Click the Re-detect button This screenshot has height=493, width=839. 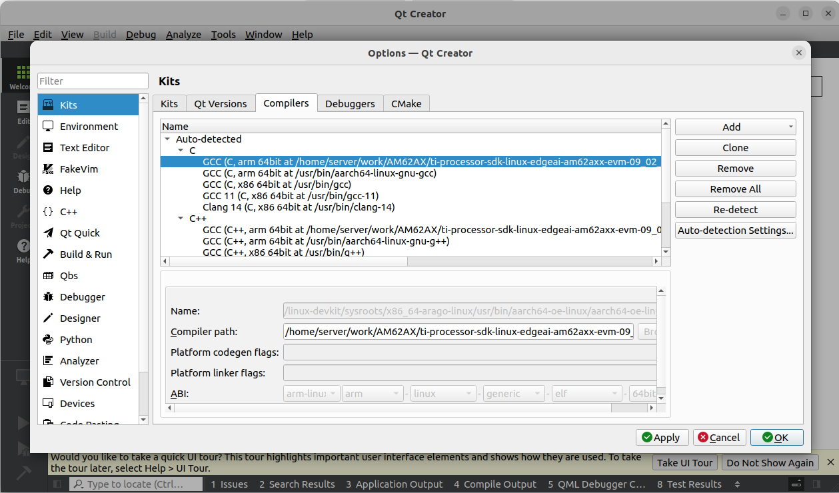pyautogui.click(x=735, y=210)
